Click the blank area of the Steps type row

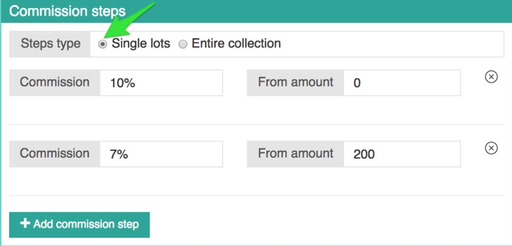(393, 44)
